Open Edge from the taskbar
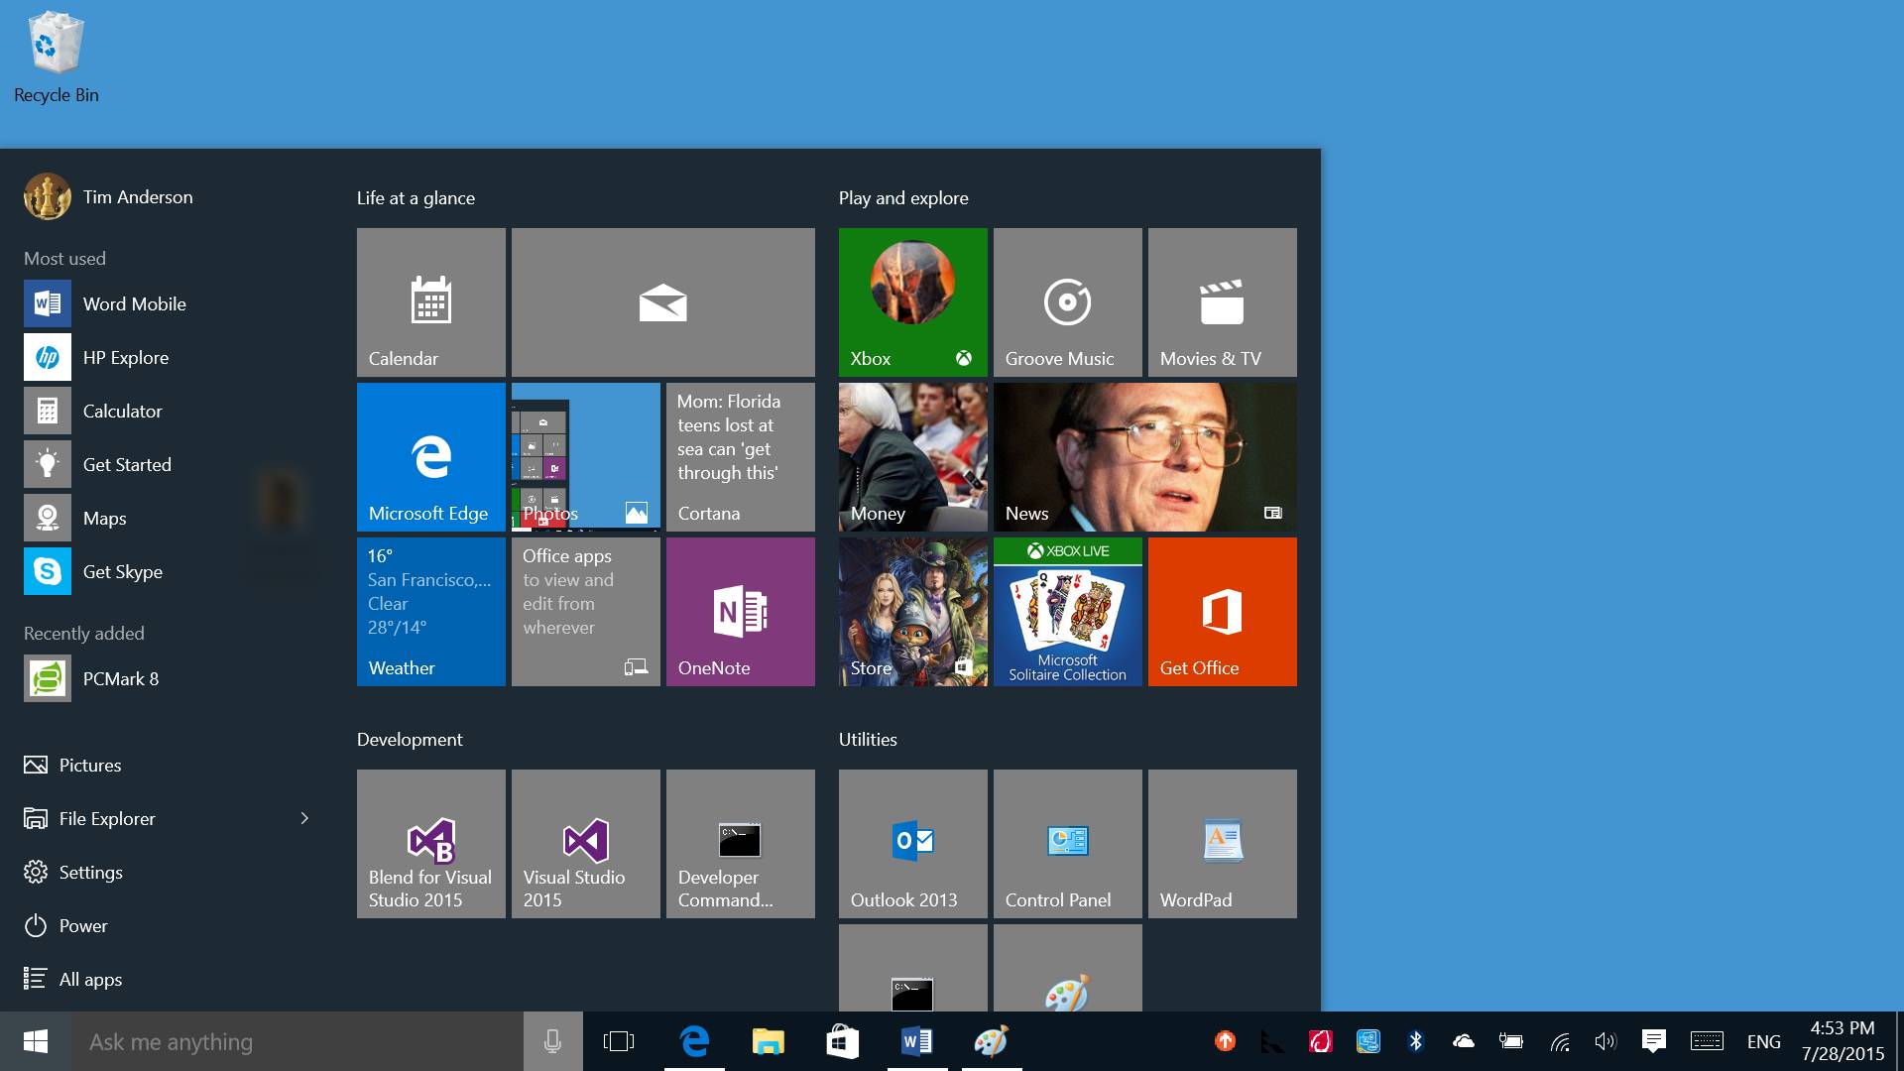Image resolution: width=1904 pixels, height=1071 pixels. [694, 1041]
